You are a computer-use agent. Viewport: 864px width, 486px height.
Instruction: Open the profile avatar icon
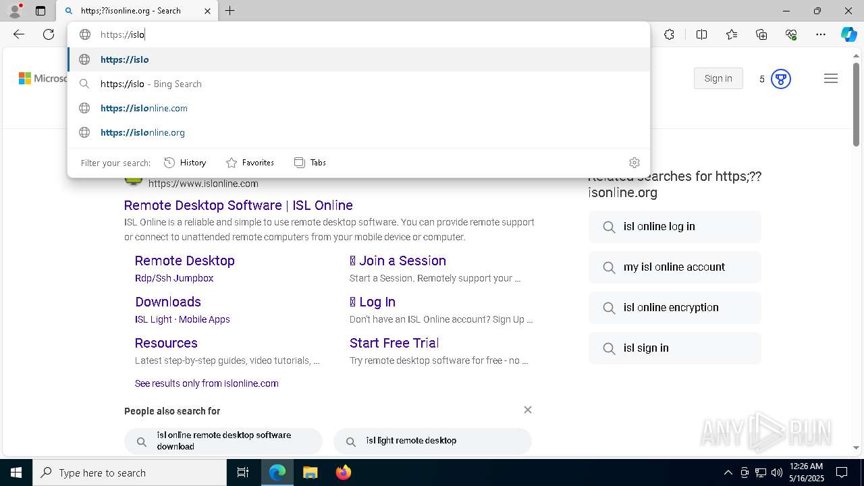(15, 11)
